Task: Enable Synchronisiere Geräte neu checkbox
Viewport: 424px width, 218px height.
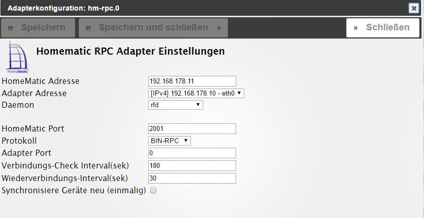Action: 153,191
